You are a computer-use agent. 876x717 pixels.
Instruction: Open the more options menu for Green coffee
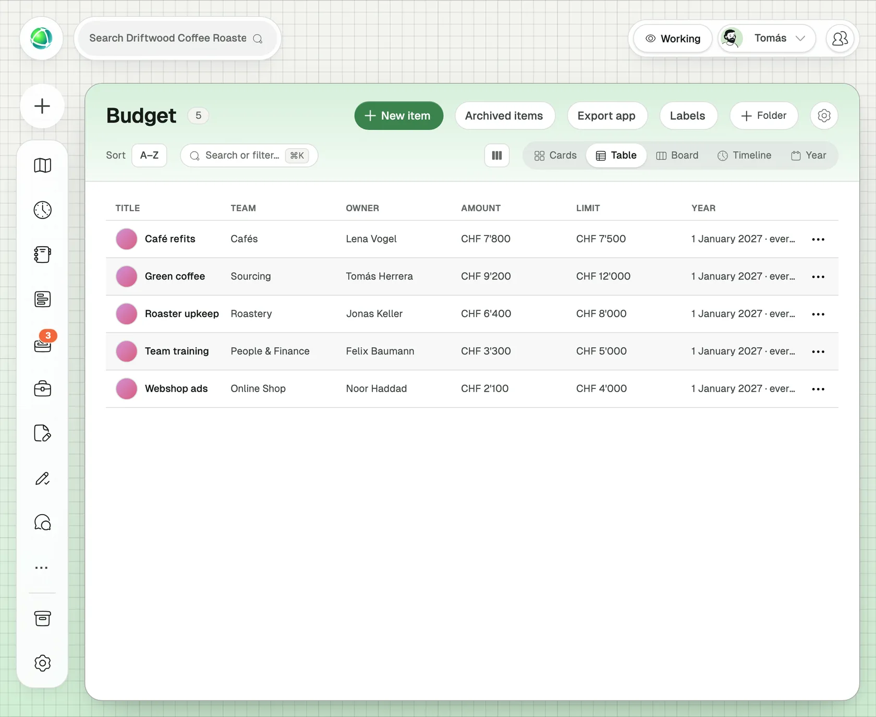[x=818, y=277]
